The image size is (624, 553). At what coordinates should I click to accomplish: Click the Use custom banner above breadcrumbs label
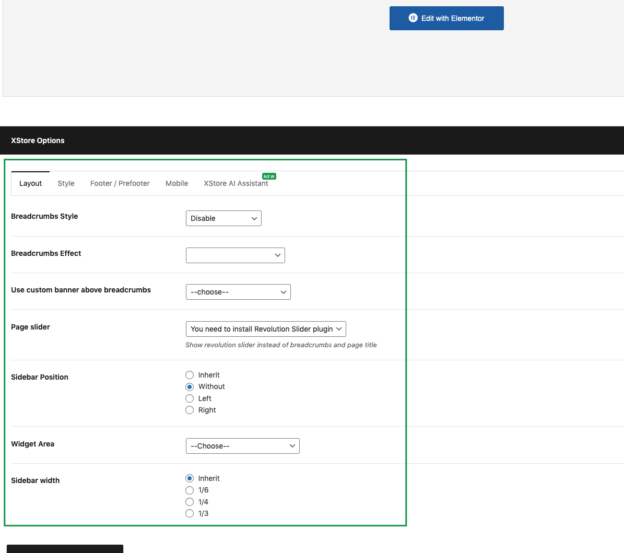[81, 290]
